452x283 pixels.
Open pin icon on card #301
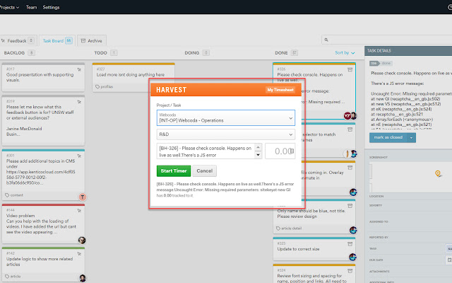(x=79, y=156)
